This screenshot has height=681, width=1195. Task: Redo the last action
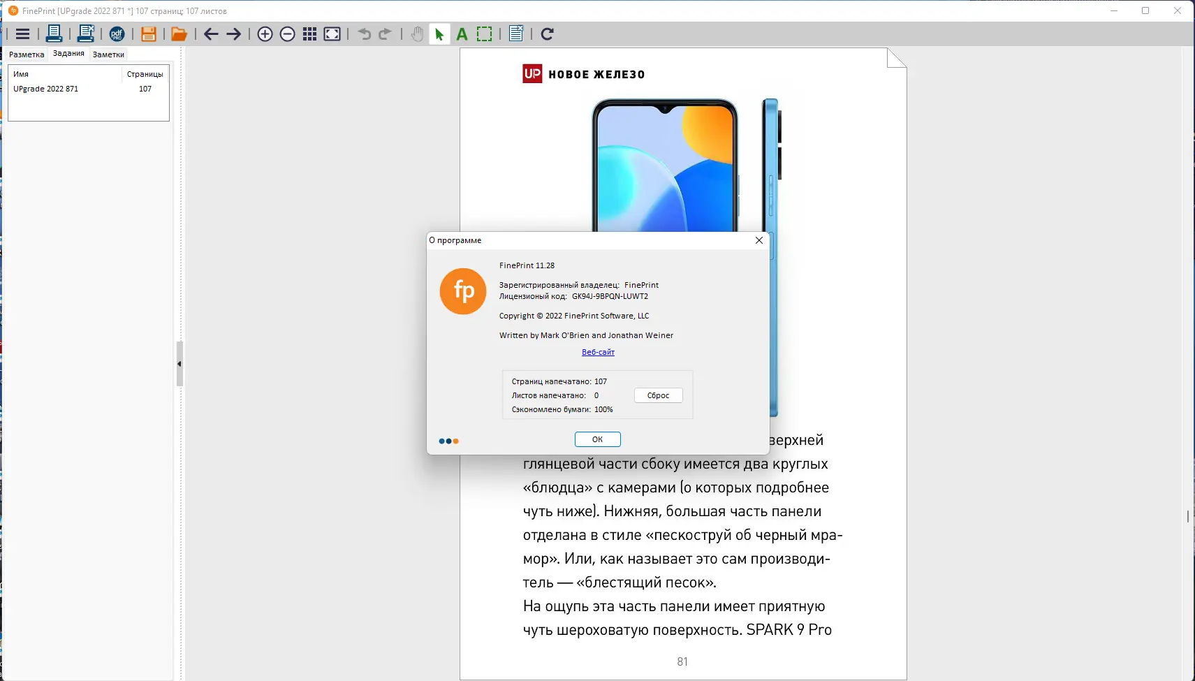[385, 34]
